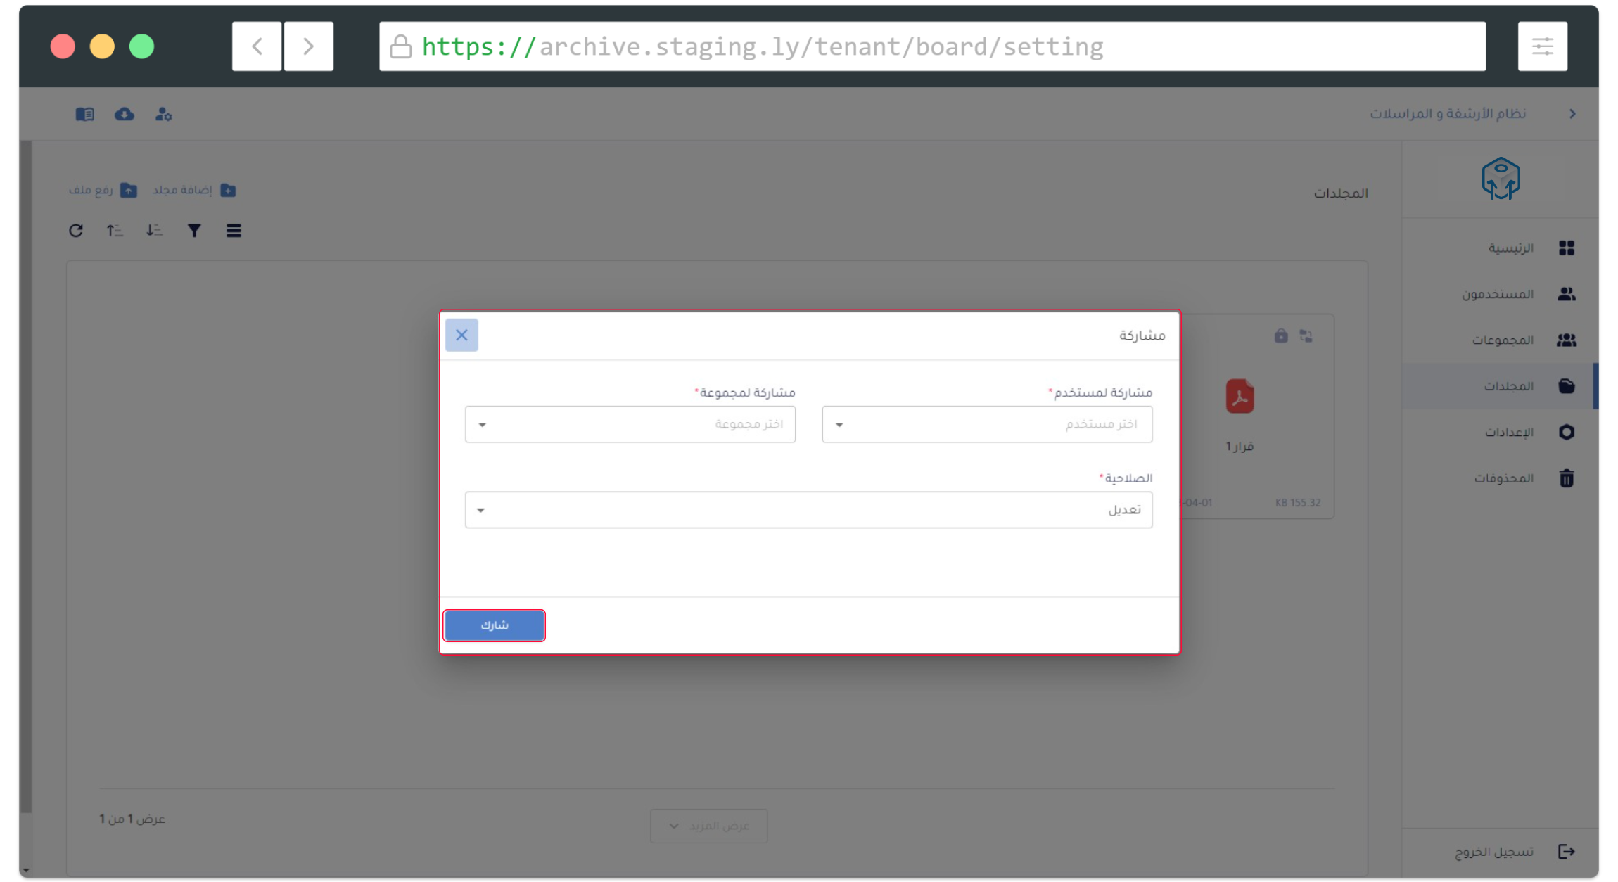Go to المحذوفات trash in sidebar

1522,478
